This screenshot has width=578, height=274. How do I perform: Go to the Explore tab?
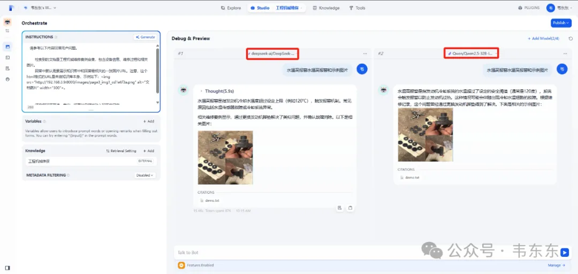tap(231, 7)
